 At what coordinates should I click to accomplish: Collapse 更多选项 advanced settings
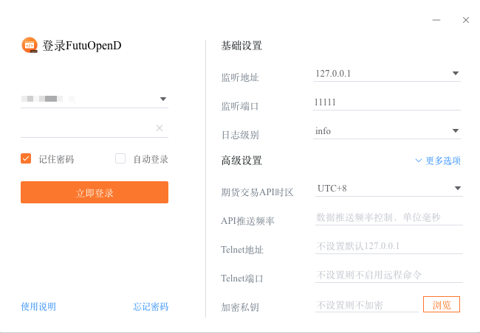438,161
